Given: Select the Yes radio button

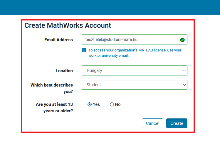Looking at the screenshot, I should [x=90, y=104].
